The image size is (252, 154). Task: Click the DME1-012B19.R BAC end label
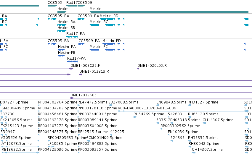tap(94, 72)
